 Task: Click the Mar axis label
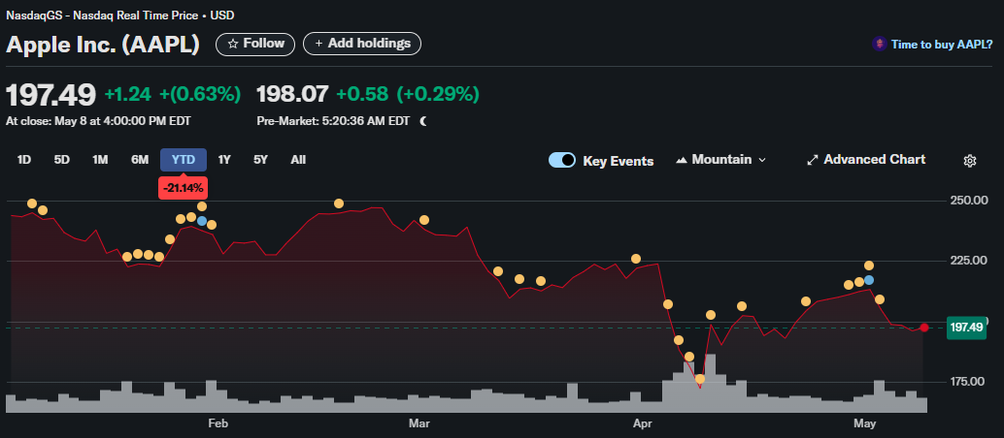click(418, 423)
